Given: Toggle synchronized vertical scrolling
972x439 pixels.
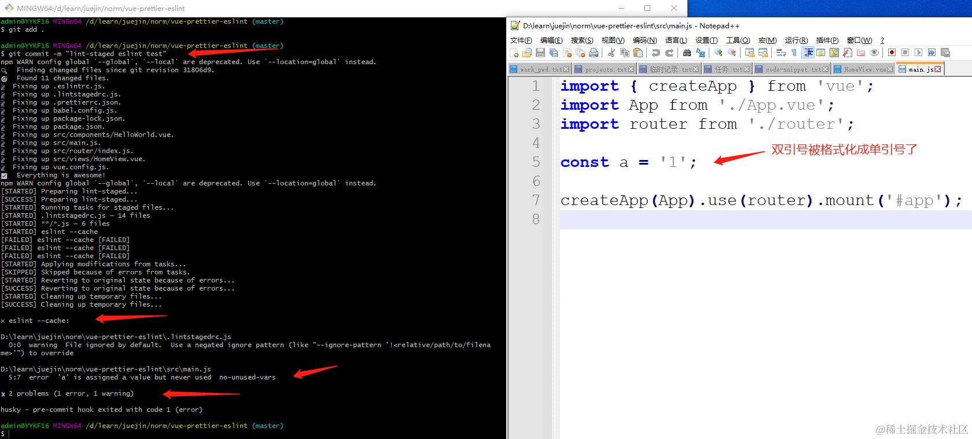Looking at the screenshot, I should coord(750,53).
